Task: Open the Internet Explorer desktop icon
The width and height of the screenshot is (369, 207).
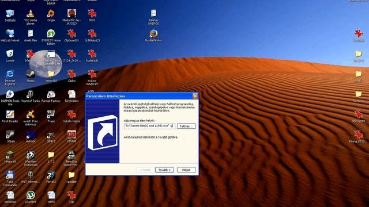Action: [x=10, y=74]
